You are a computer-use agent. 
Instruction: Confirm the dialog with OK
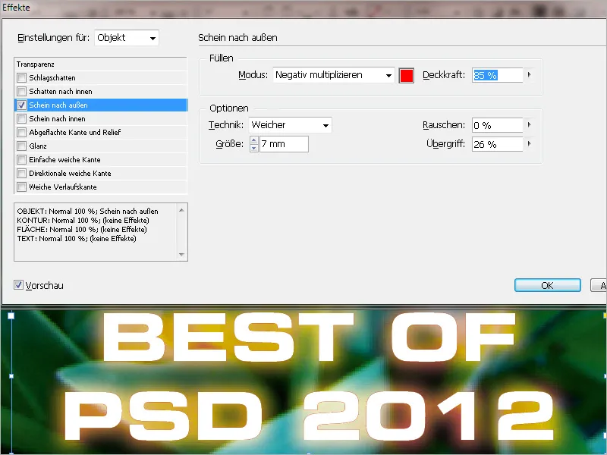[x=547, y=285]
